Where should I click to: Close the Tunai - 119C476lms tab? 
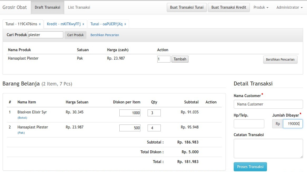click(40, 24)
